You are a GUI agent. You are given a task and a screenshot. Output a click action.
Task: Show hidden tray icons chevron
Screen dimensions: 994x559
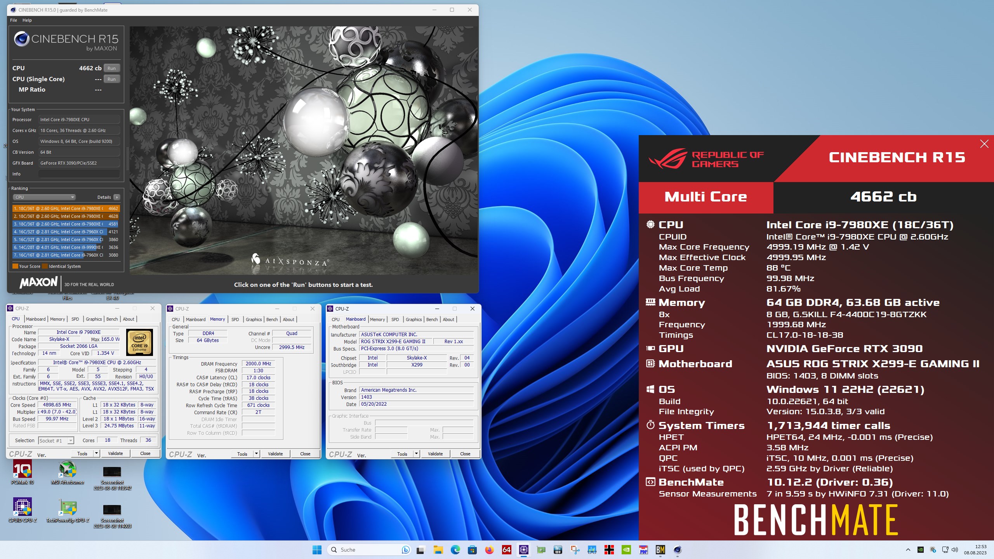[908, 550]
